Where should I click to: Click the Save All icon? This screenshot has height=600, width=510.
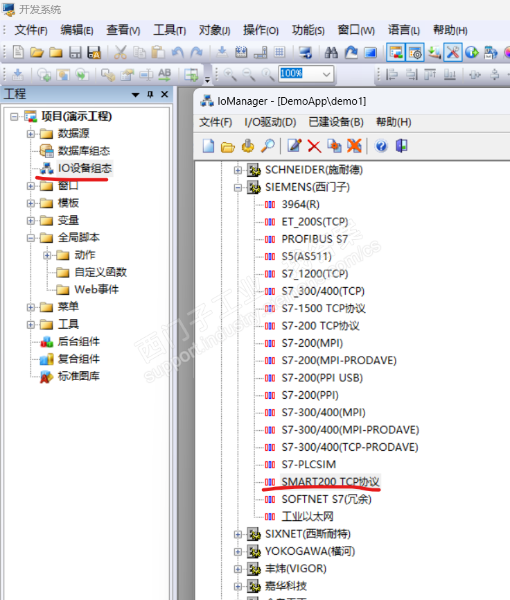click(94, 52)
